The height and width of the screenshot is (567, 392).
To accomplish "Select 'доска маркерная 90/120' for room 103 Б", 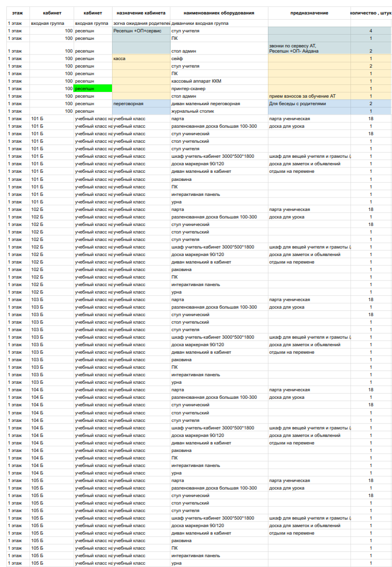I will (x=219, y=344).
